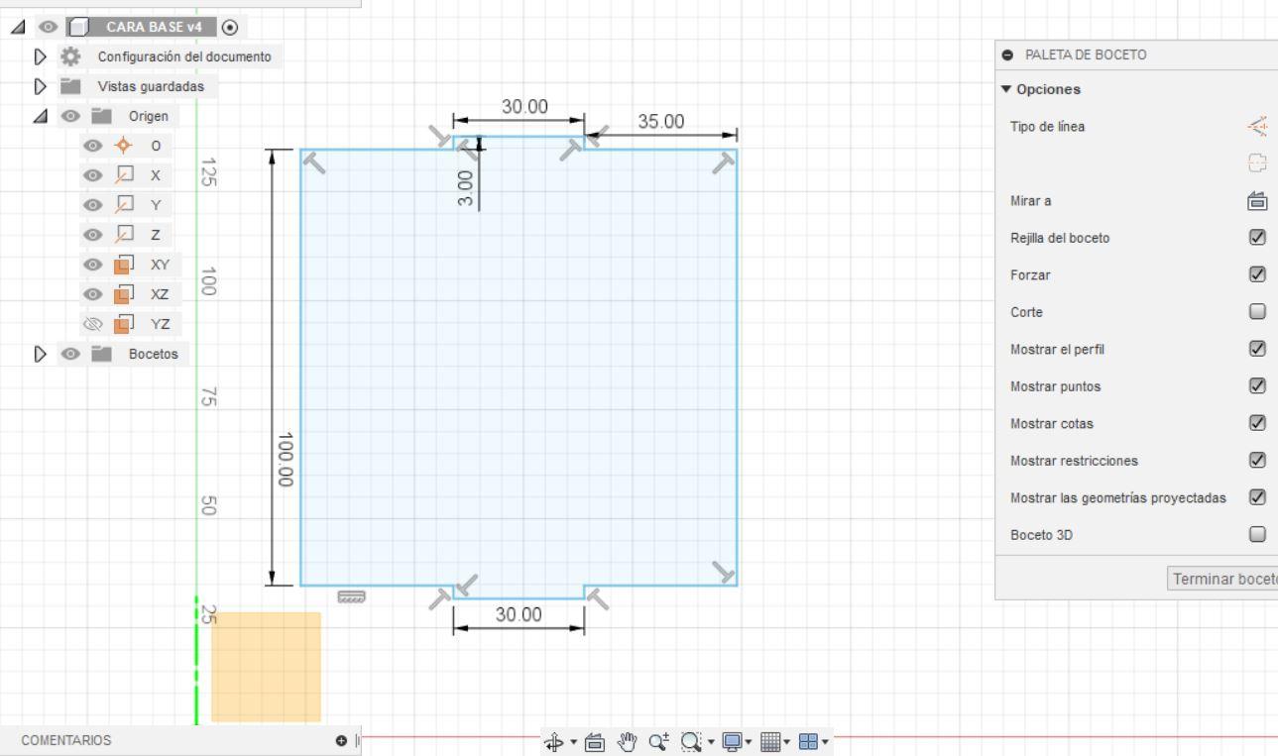
Task: Hide the Bocetos folder
Action: tap(70, 354)
